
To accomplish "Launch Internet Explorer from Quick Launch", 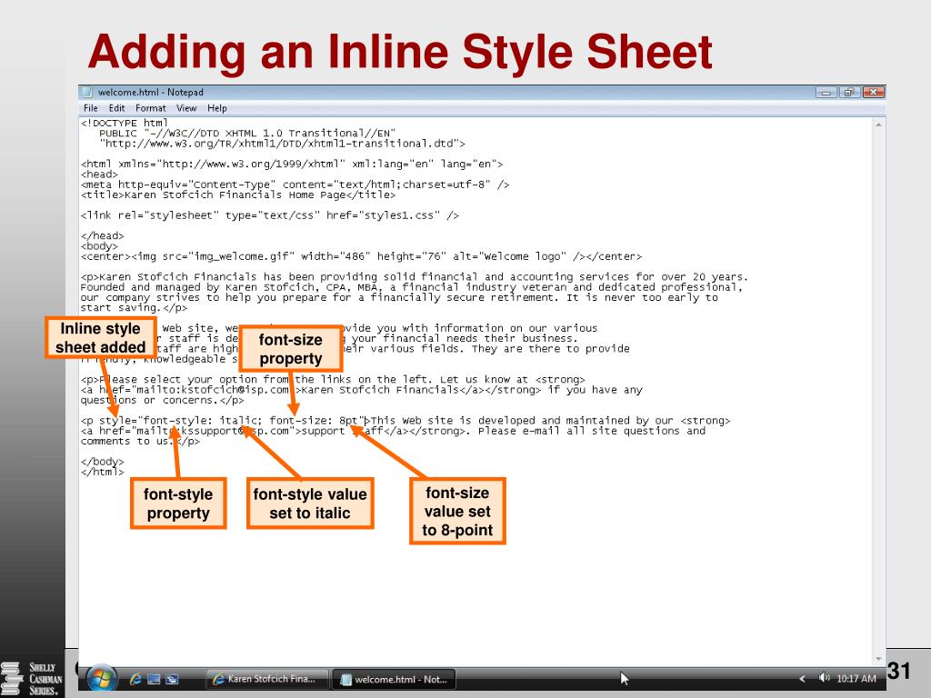I will 136,678.
